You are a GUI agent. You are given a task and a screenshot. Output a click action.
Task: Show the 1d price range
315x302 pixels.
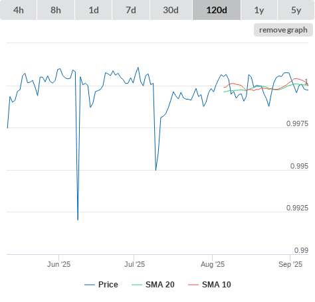click(x=94, y=10)
